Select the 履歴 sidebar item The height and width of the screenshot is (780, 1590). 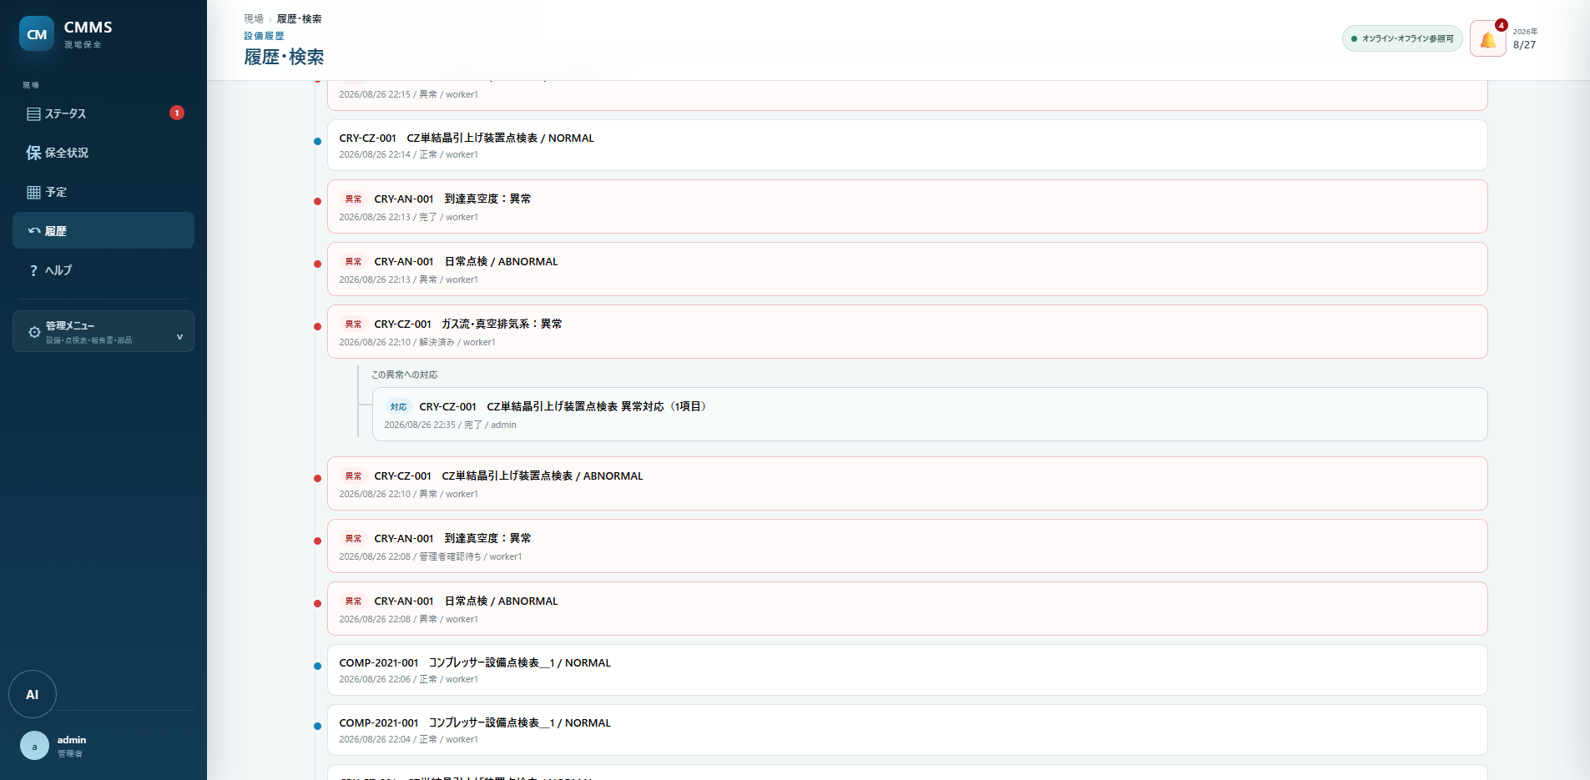click(x=103, y=230)
